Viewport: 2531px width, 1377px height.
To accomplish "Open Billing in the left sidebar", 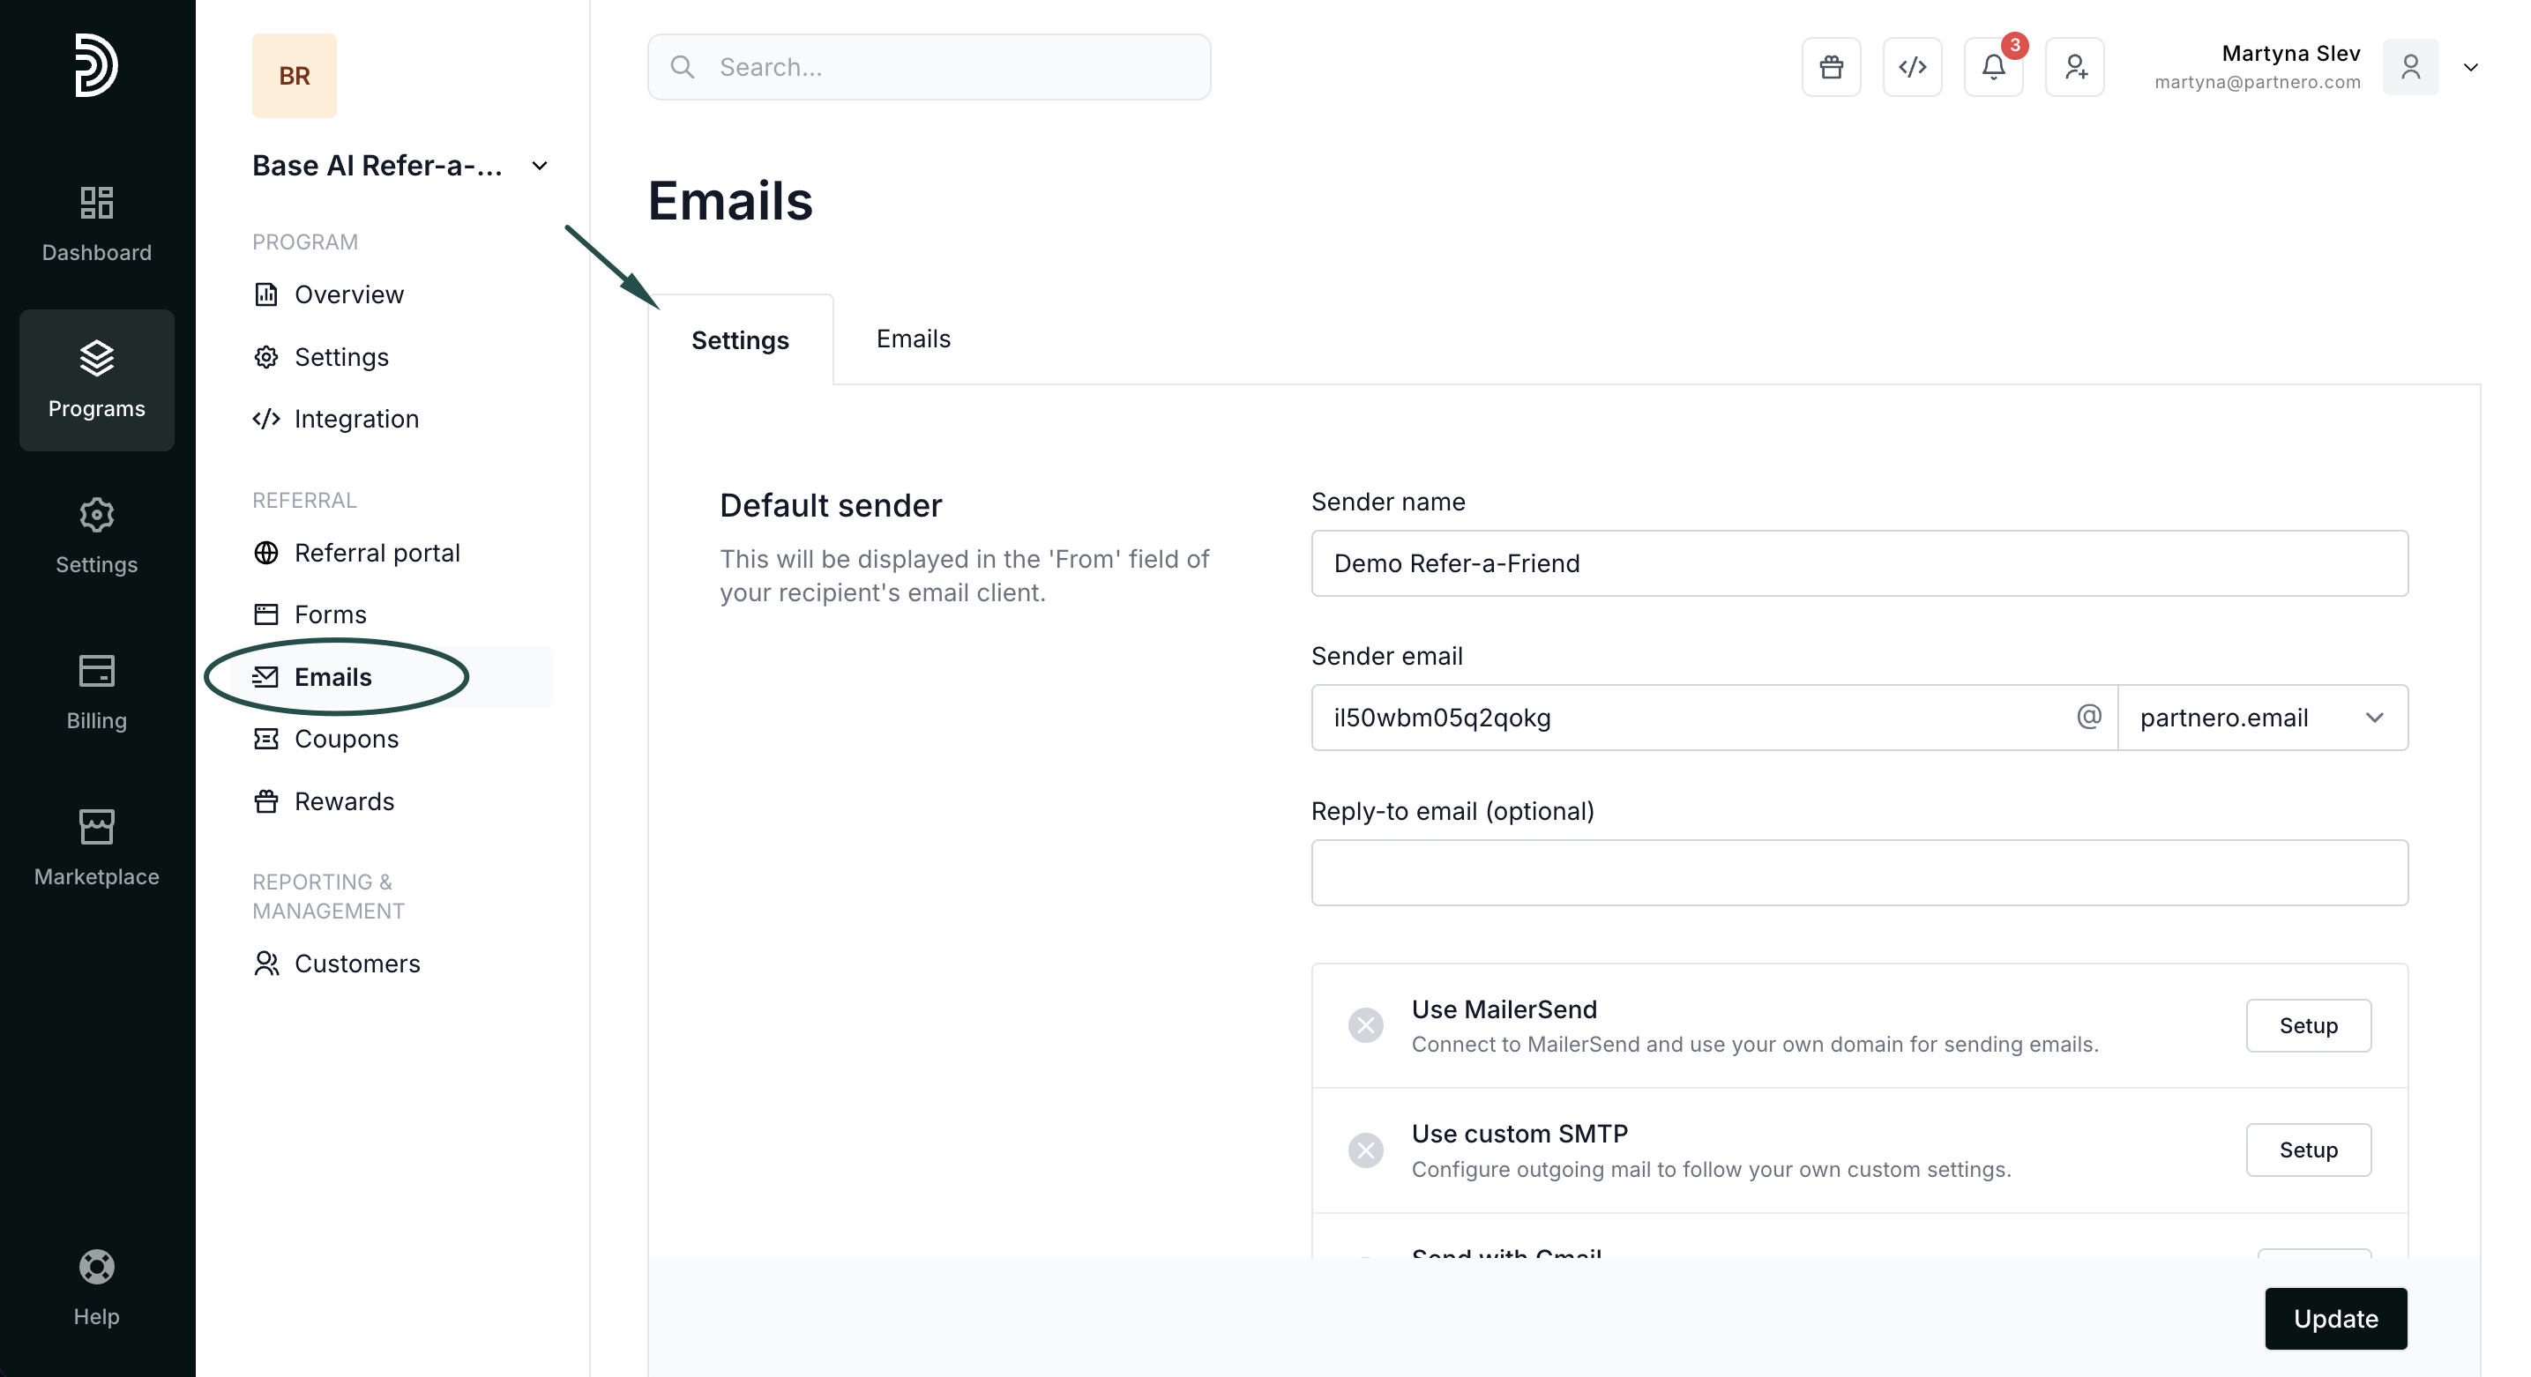I will [96, 691].
